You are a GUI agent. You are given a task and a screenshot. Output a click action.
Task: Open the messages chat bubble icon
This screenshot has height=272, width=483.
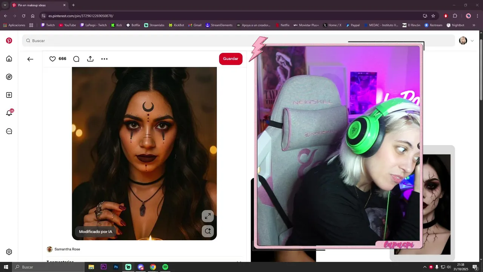[x=9, y=131]
